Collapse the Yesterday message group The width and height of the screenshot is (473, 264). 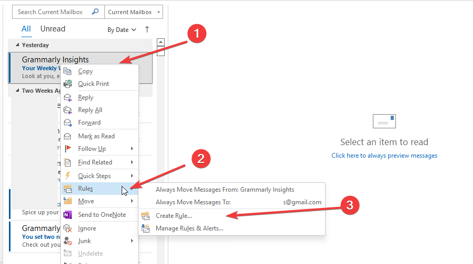pos(18,45)
